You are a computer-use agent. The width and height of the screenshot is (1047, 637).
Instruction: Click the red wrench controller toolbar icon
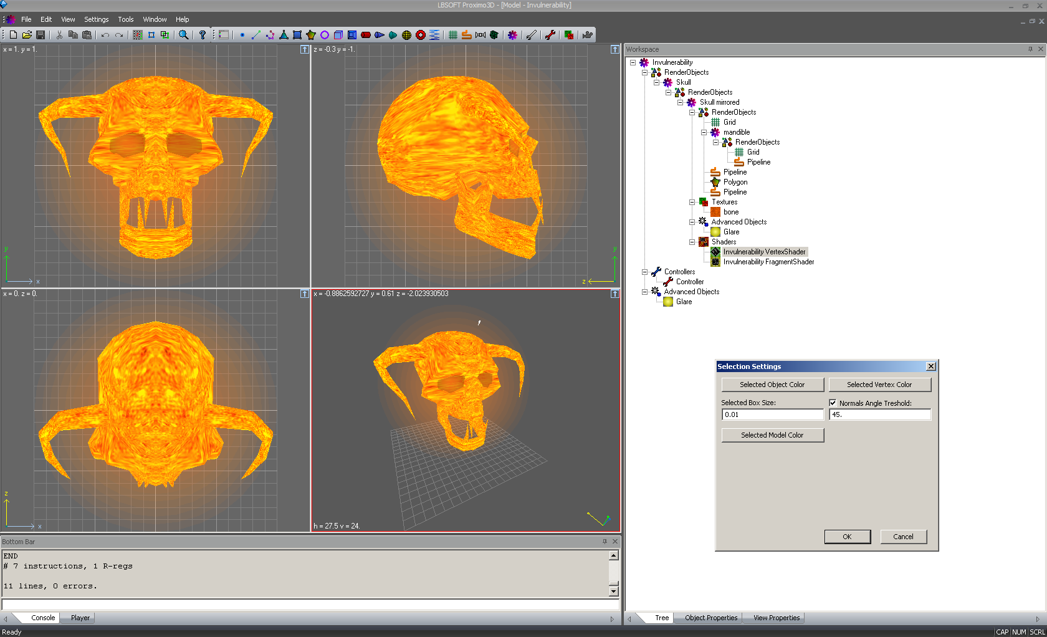click(550, 35)
